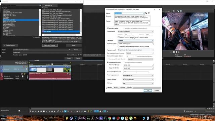
Task: Delete the template with the X icon
Action: point(149,13)
